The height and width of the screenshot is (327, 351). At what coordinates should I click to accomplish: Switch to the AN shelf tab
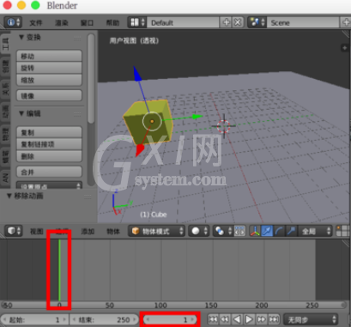5,178
